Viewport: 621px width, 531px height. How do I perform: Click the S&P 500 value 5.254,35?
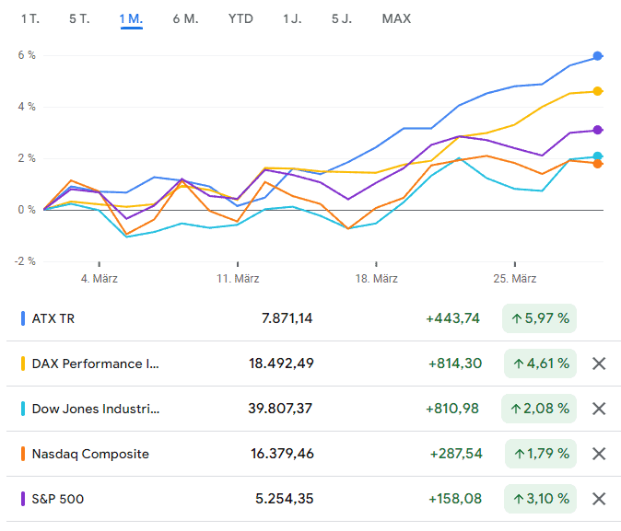click(x=285, y=499)
